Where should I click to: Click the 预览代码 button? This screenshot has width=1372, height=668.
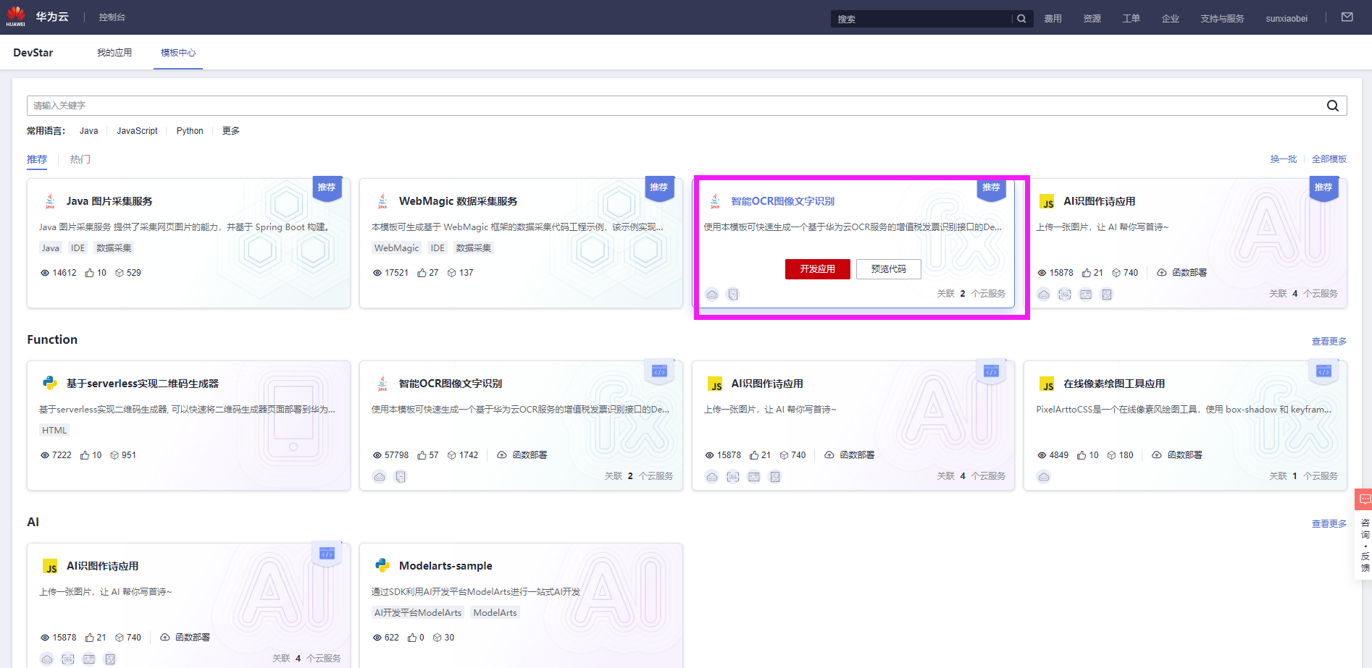pos(888,269)
